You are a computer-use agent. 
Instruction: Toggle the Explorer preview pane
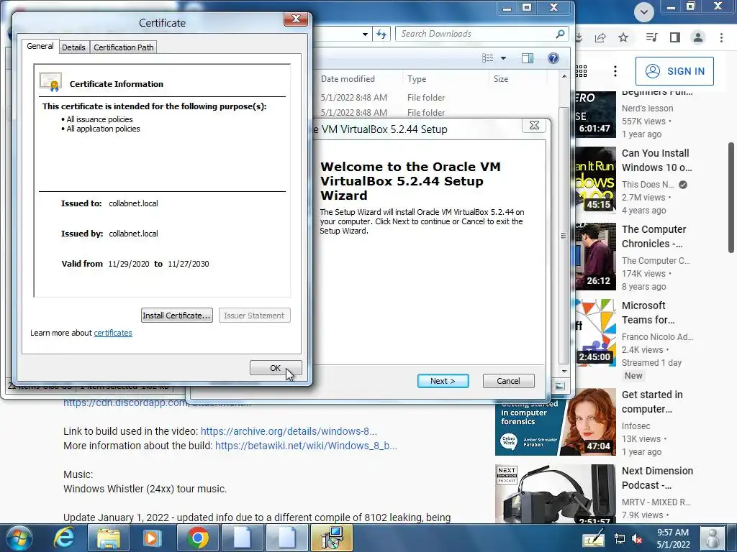(x=528, y=58)
